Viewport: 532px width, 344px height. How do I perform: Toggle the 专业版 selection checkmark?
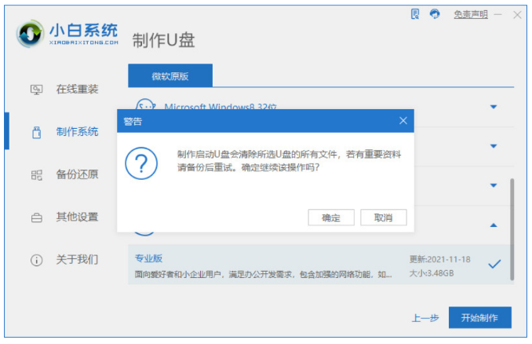coord(494,265)
